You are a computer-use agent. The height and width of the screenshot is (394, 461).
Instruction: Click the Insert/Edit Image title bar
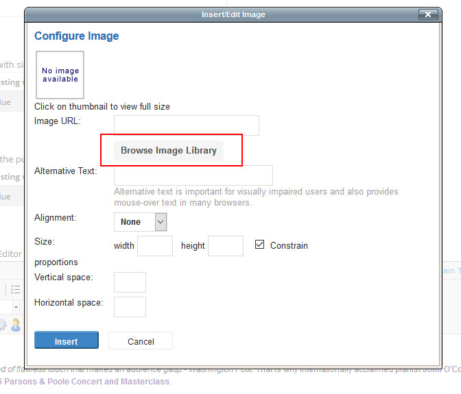click(x=233, y=14)
